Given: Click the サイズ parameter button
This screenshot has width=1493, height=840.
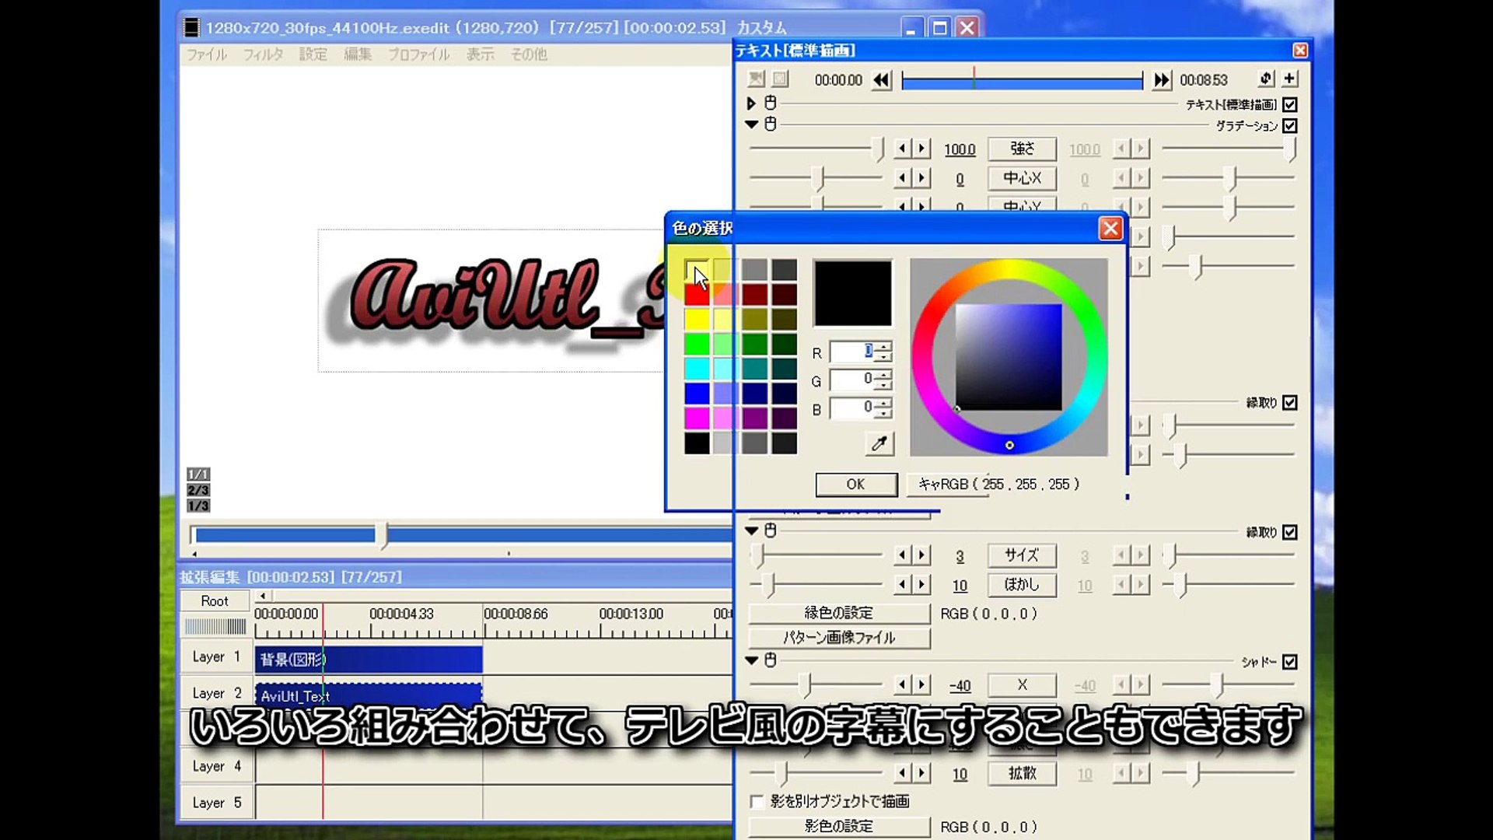Looking at the screenshot, I should pos(1022,555).
